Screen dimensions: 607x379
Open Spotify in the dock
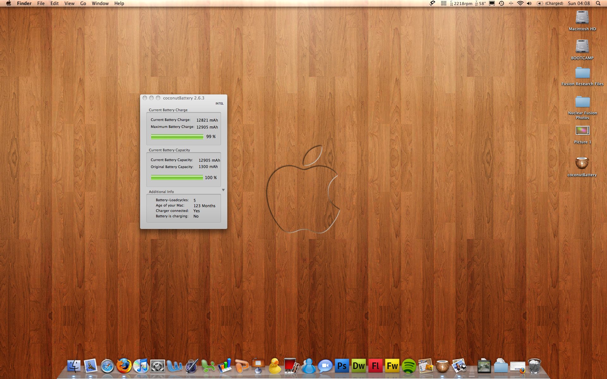[x=409, y=366]
